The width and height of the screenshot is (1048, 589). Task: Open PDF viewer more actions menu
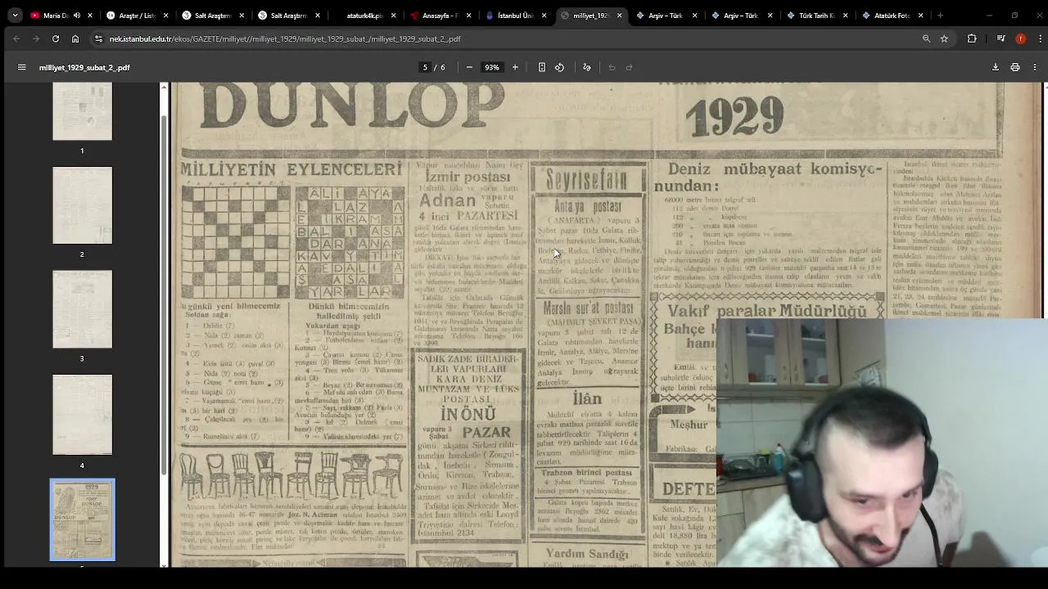[1035, 67]
